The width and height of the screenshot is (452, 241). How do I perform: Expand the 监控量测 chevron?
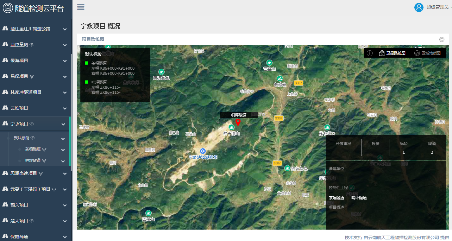(65, 45)
